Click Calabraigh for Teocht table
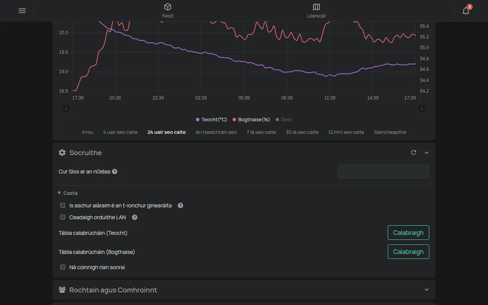 [408, 233]
